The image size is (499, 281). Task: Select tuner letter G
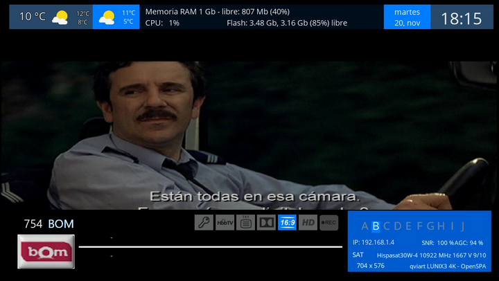pyautogui.click(x=430, y=226)
